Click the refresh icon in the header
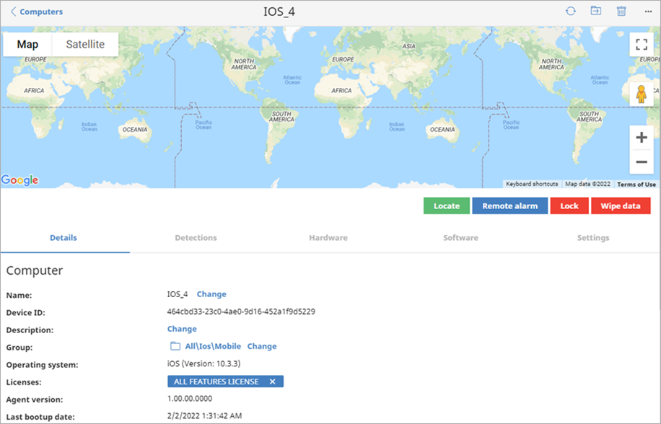 pos(570,12)
